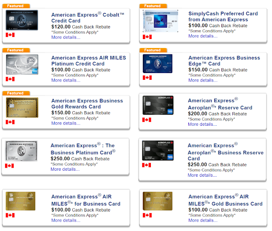Click More details for Aeroplan Business Reserve Card
The image size is (272, 231).
click(202, 175)
